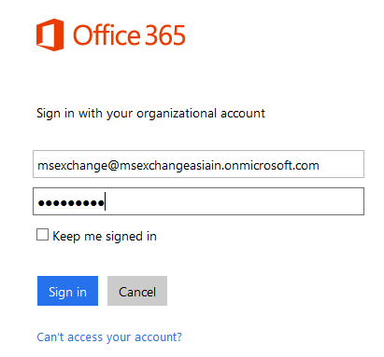The height and width of the screenshot is (357, 384).
Task: Click the 'msexchange@' start of the email
Action: tap(78, 166)
